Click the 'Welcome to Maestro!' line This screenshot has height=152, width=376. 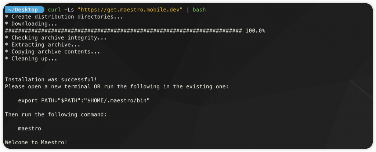[36, 142]
